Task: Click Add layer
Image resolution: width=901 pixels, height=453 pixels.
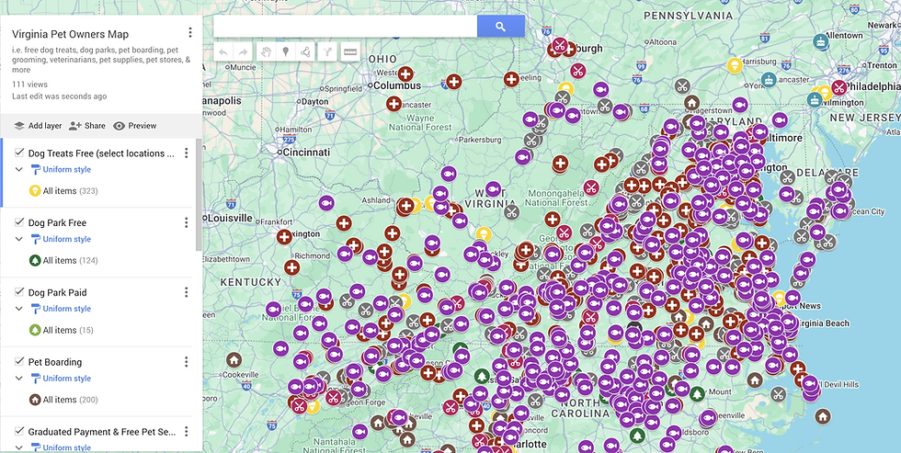Action: point(38,126)
